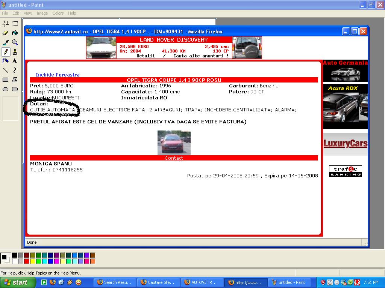The height and width of the screenshot is (288, 385).
Task: Click the smiley face quick launch icon
Action: 79,282
